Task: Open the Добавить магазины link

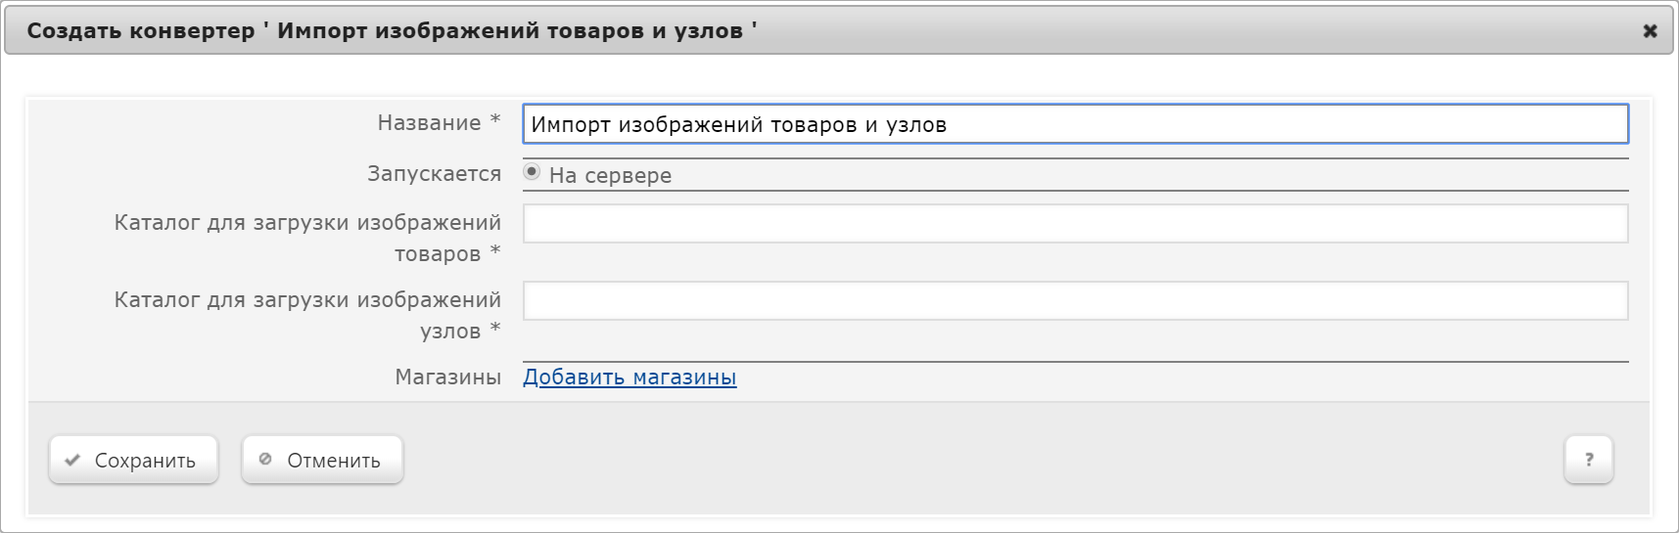Action: pyautogui.click(x=630, y=378)
